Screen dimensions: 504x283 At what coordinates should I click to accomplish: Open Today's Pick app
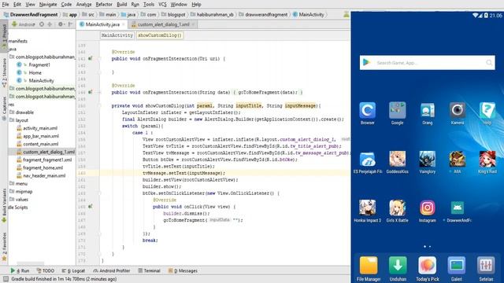click(x=427, y=266)
